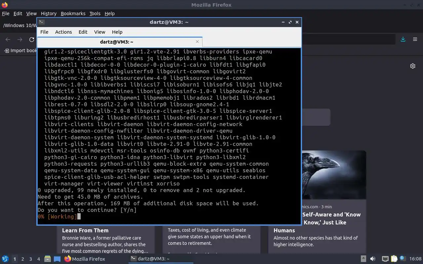Click Import bookmarks in Firefox toolbar

pyautogui.click(x=20, y=50)
